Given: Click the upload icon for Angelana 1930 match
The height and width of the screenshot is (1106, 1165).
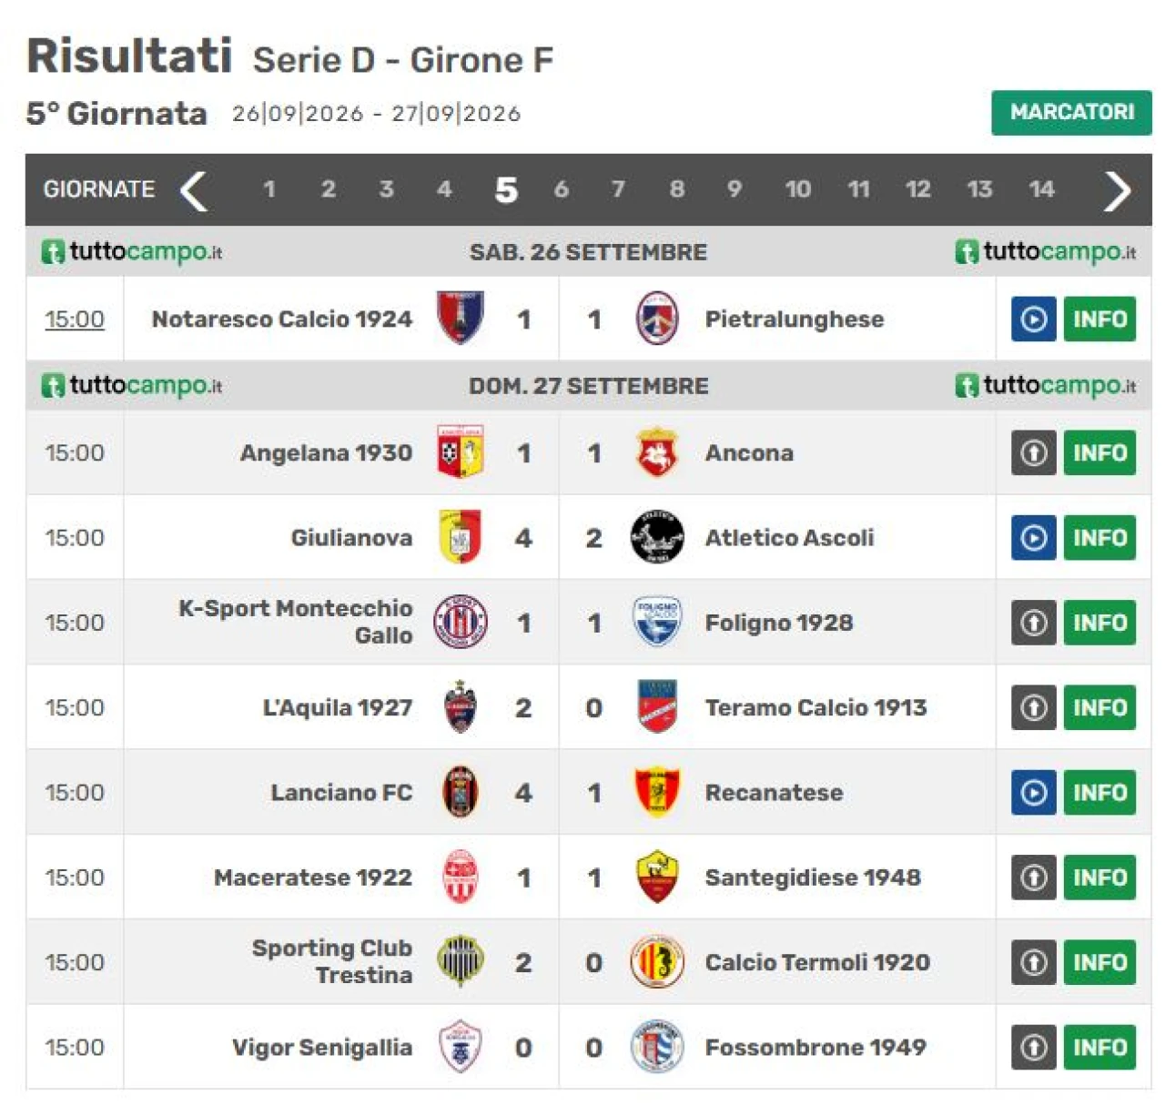Looking at the screenshot, I should [x=1033, y=452].
